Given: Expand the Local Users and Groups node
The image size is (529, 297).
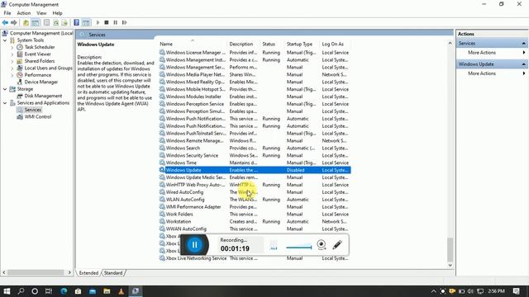Looking at the screenshot, I should (x=12, y=68).
